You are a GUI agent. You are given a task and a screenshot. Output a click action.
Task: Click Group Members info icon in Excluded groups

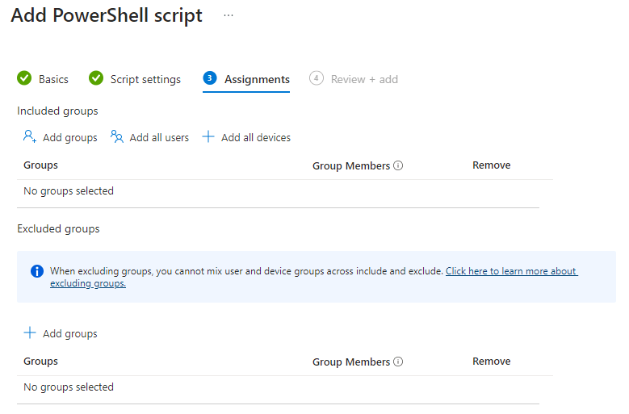(398, 362)
